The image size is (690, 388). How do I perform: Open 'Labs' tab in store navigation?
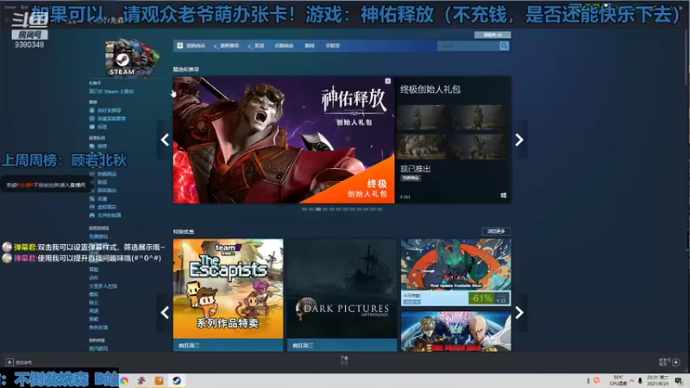point(332,46)
